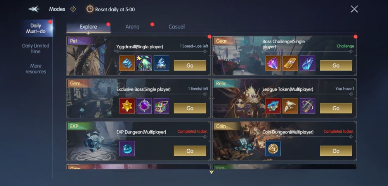
Task: Select the gold star gem reward icon
Action: click(127, 106)
